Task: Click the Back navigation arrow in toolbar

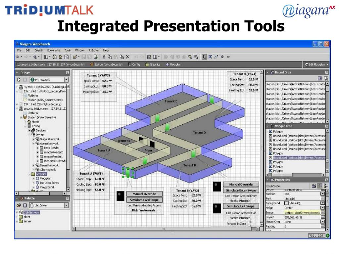Action: coord(18,57)
